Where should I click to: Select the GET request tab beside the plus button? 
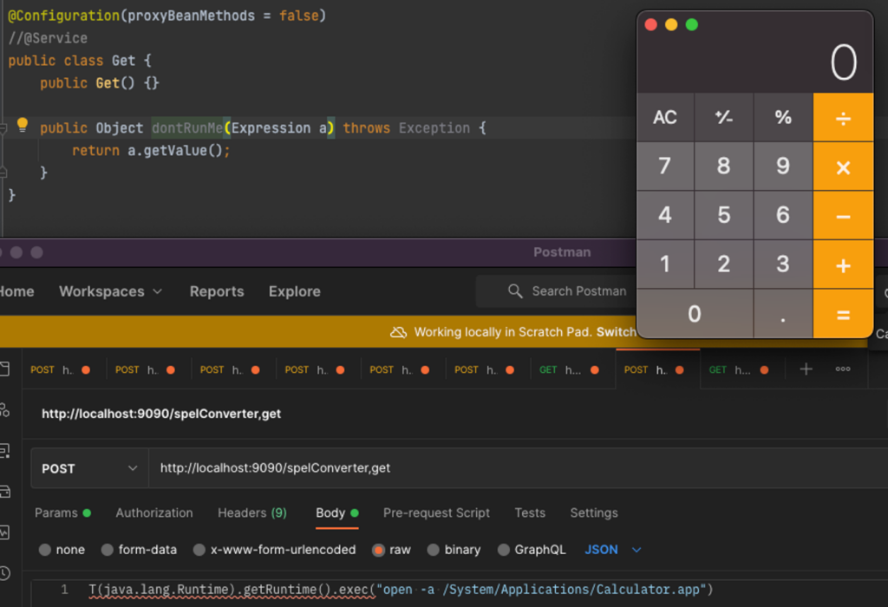click(742, 369)
